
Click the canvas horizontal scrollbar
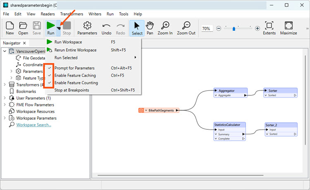(180, 175)
